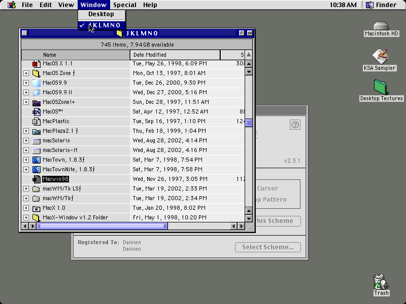This screenshot has width=406, height=304.
Task: Open the Special menu
Action: (125, 5)
